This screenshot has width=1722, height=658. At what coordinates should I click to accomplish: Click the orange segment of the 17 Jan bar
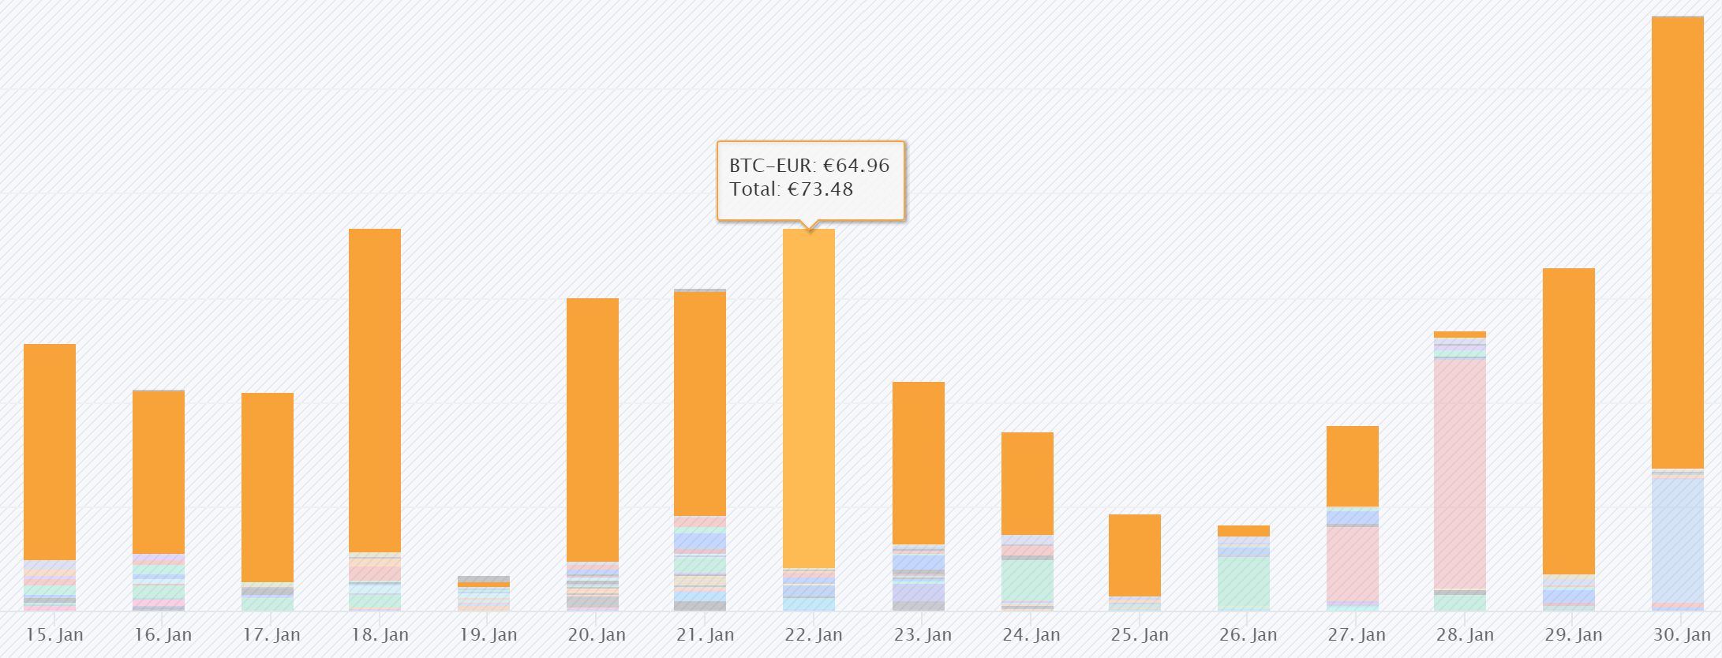click(268, 487)
